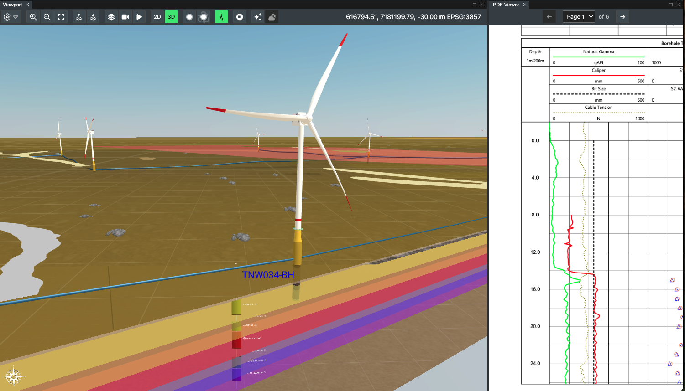Toggle the green 3D mode button
The height and width of the screenshot is (391, 685).
[171, 17]
